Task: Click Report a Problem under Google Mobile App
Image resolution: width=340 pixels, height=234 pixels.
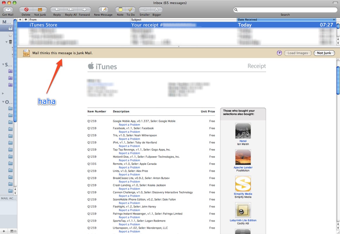Action: [129, 125]
